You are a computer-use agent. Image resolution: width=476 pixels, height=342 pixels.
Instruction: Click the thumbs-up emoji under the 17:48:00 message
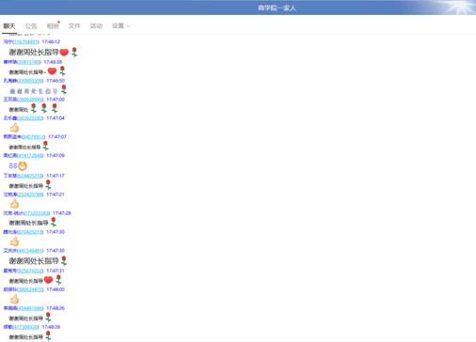click(x=14, y=299)
